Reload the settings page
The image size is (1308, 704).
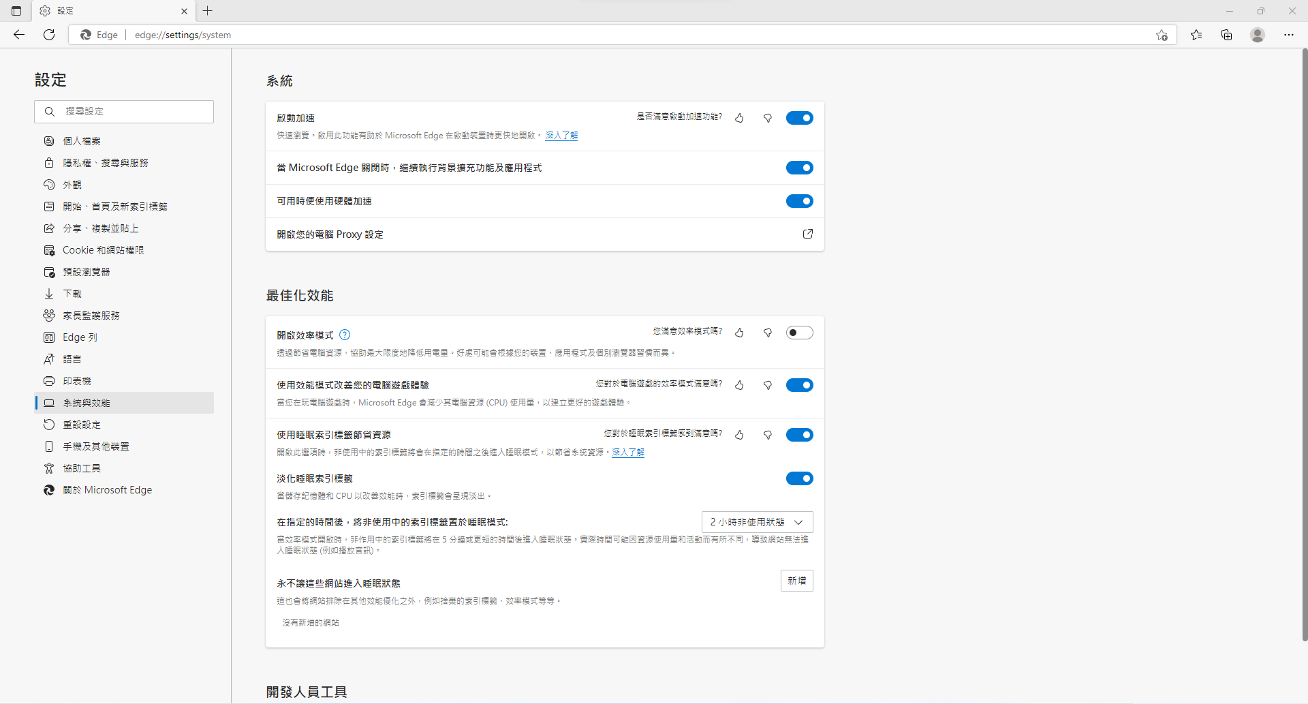click(x=49, y=35)
